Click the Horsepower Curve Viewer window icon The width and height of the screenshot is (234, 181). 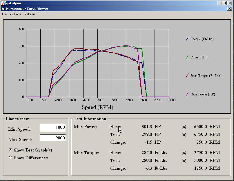tap(3, 9)
